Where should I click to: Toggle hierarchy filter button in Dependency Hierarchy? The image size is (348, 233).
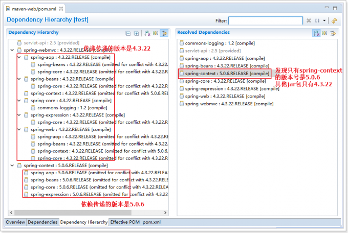click(x=164, y=33)
